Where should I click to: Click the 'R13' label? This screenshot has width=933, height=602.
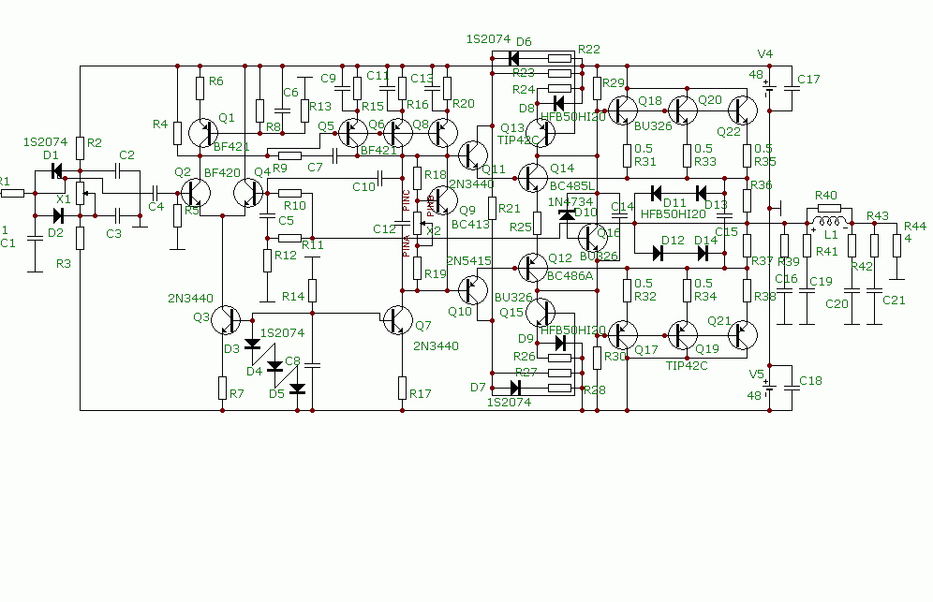pos(320,106)
